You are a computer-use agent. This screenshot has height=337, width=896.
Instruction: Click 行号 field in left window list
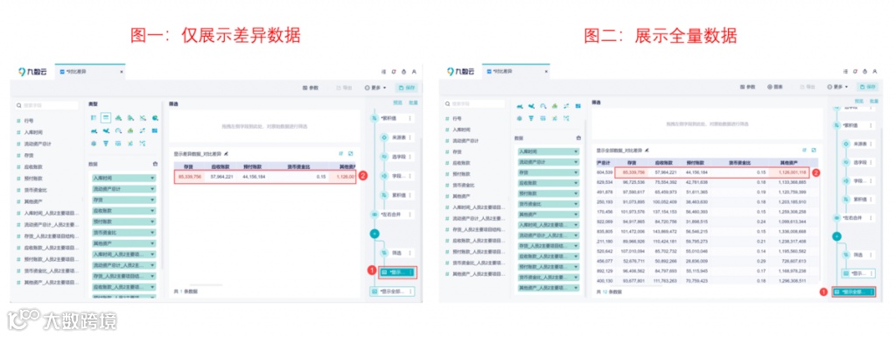(x=28, y=121)
